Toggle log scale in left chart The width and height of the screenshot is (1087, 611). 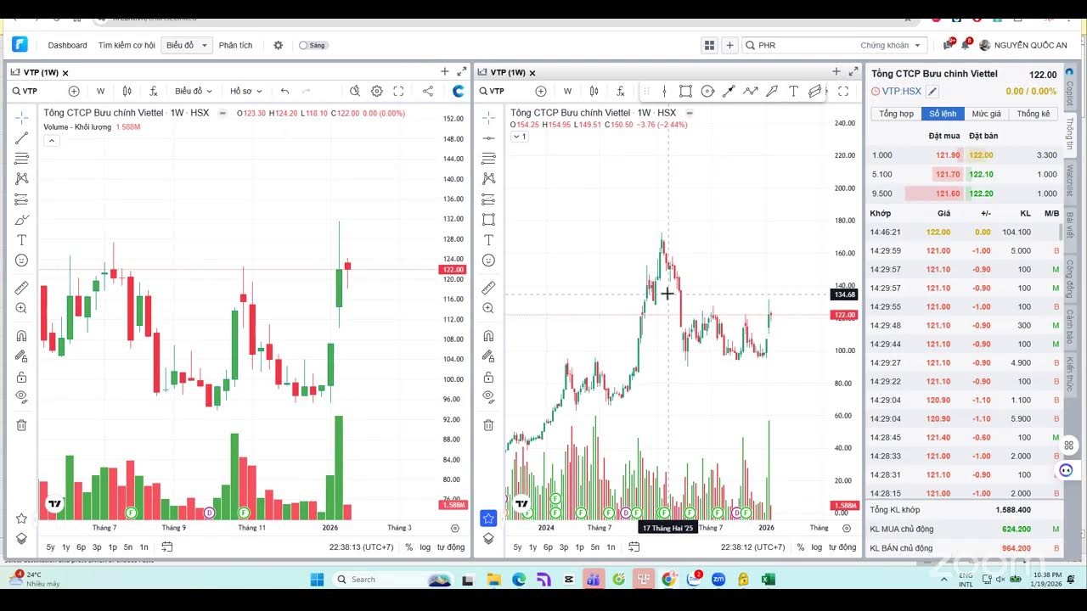pyautogui.click(x=425, y=547)
